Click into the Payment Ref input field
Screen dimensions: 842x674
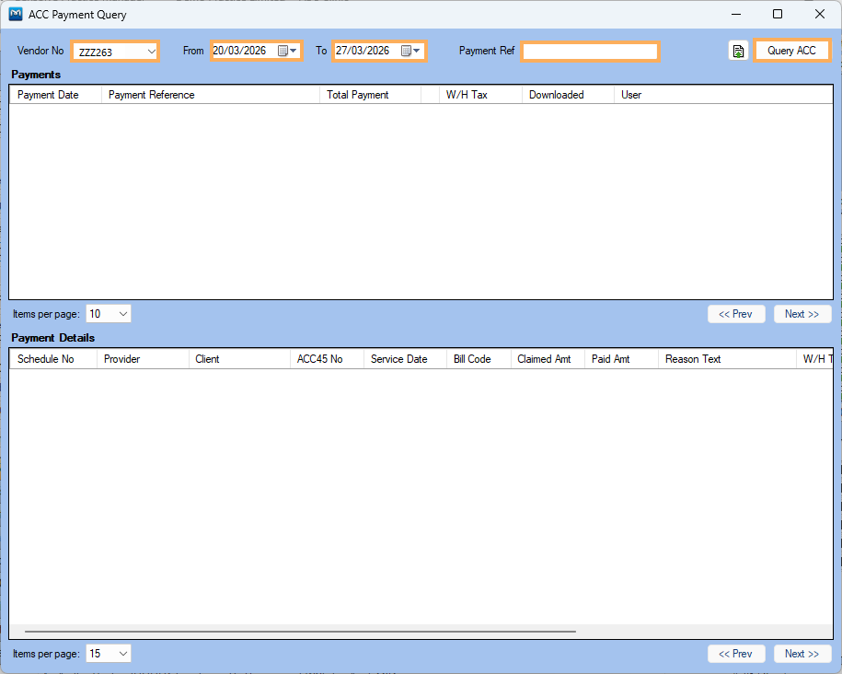click(x=590, y=52)
